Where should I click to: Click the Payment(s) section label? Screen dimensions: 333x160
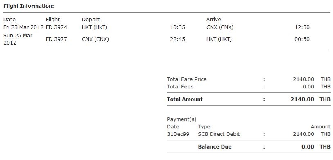pos(181,119)
